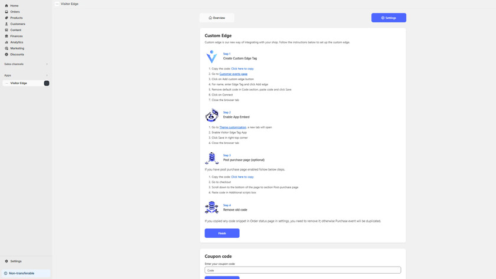Select the Products tag icon
The height and width of the screenshot is (279, 496).
[6, 18]
